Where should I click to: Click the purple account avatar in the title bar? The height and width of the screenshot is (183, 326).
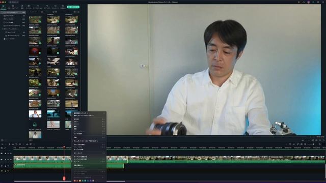click(309, 2)
